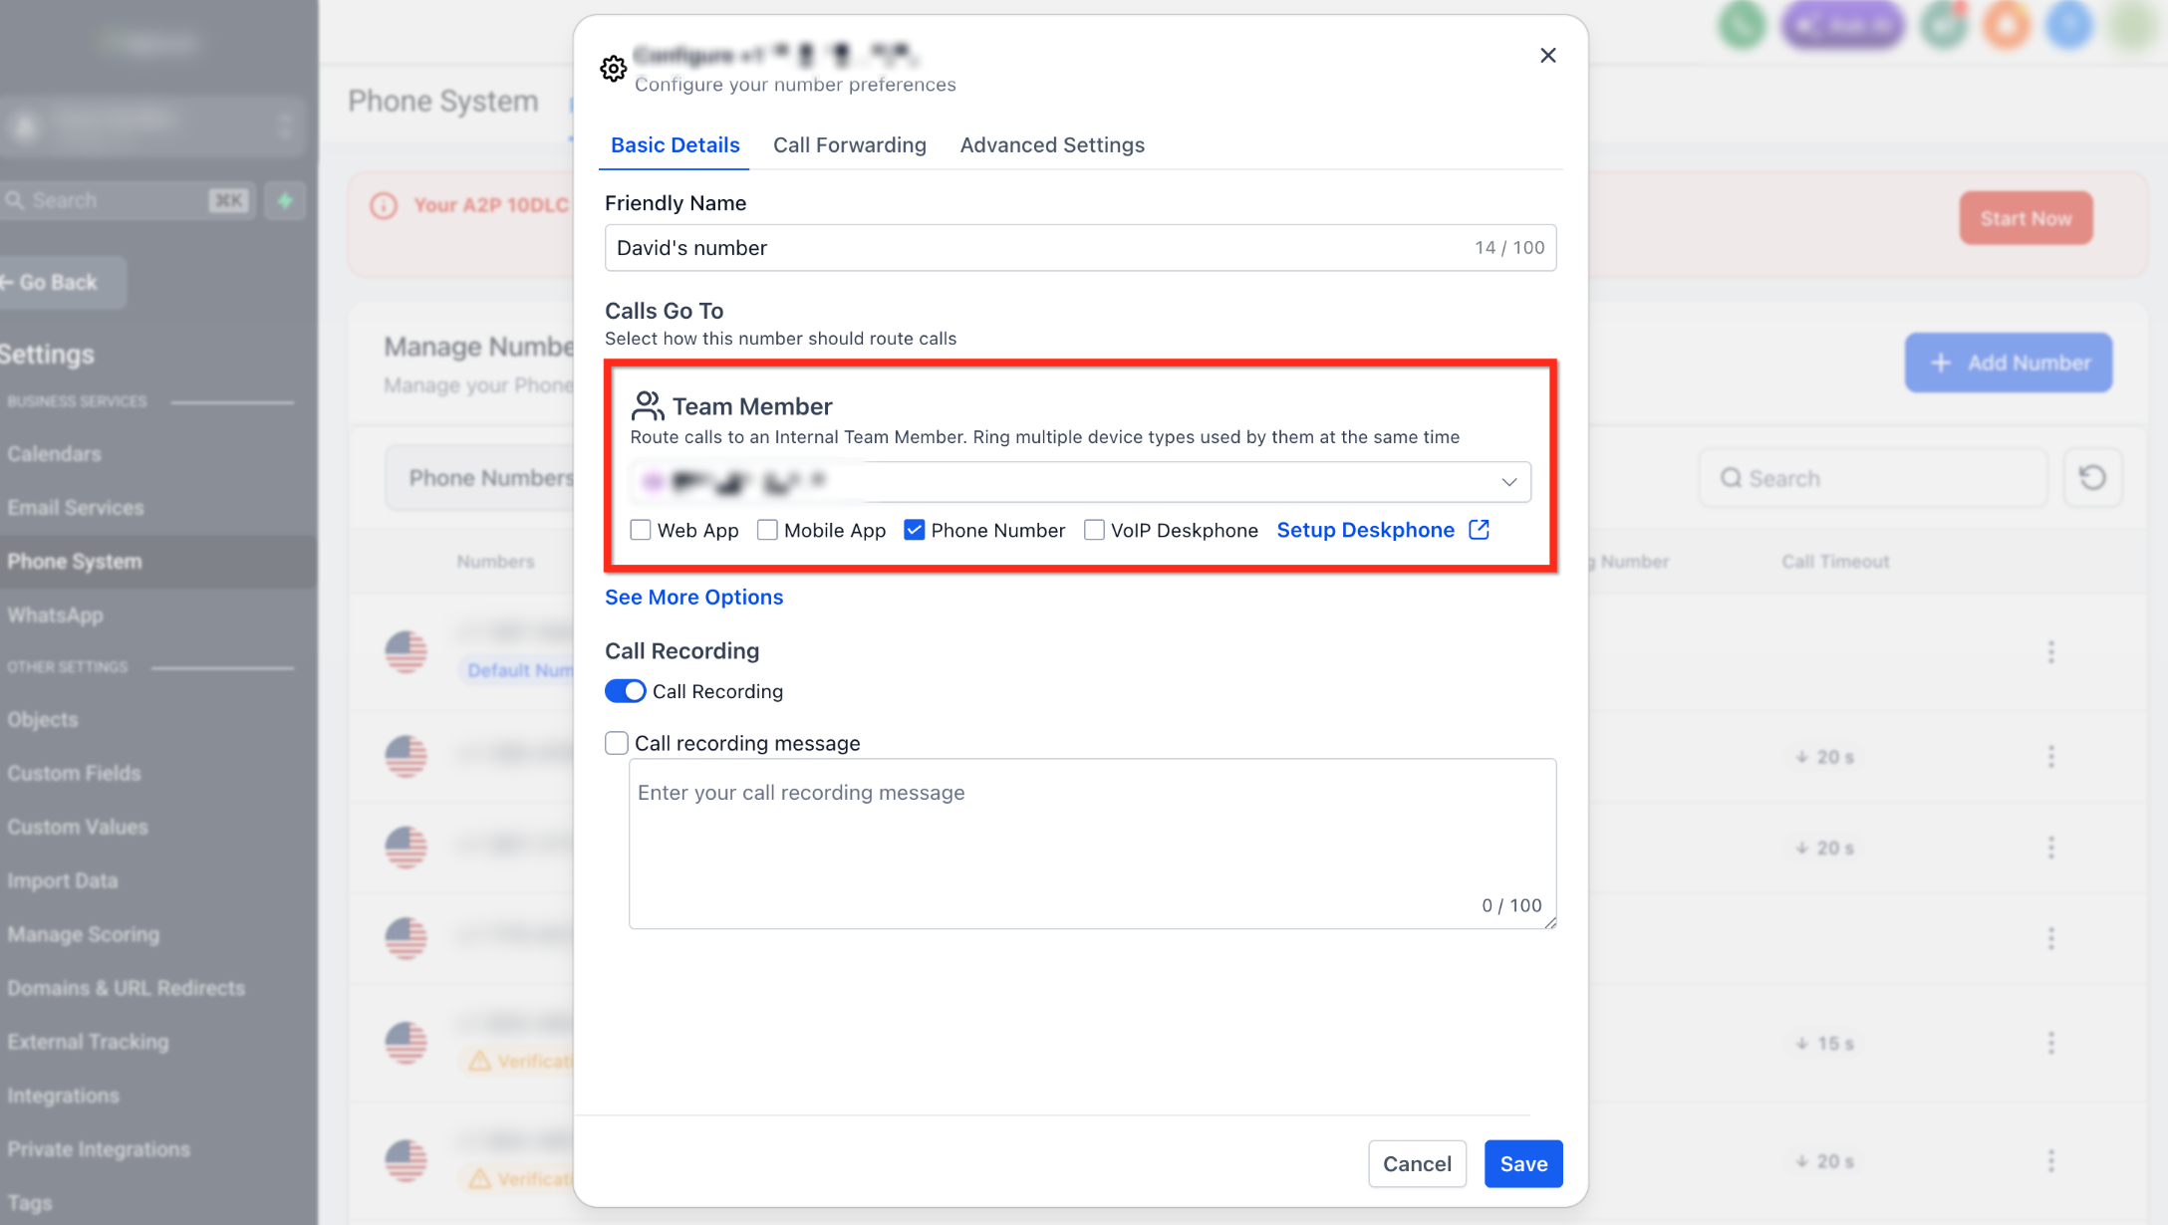Close the Configure number dialog

pos(1547,56)
